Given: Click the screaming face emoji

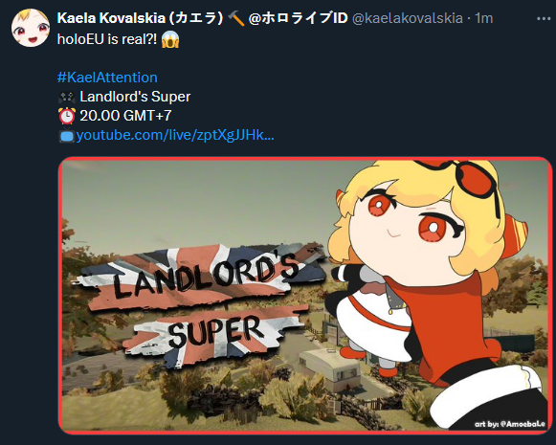Looking at the screenshot, I should coord(170,39).
